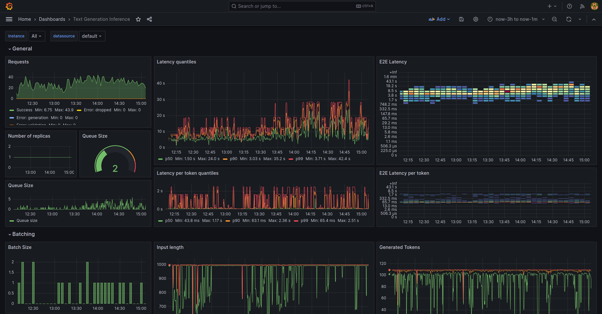Click the save dashboard icon
This screenshot has width=602, height=314.
(x=461, y=19)
